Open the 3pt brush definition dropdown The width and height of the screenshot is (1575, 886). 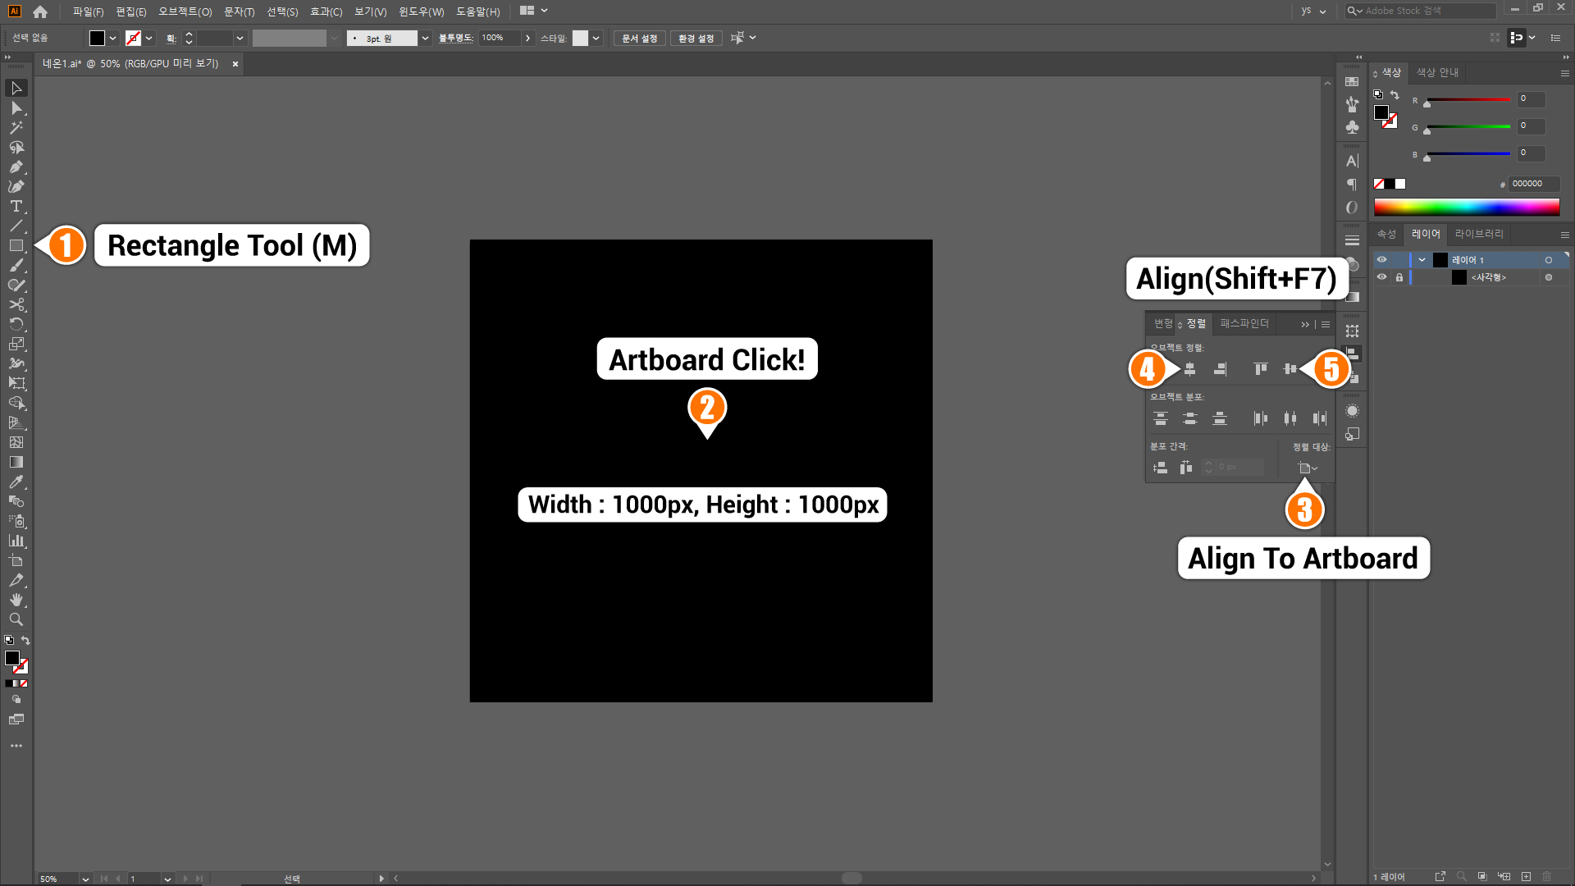[x=425, y=39]
